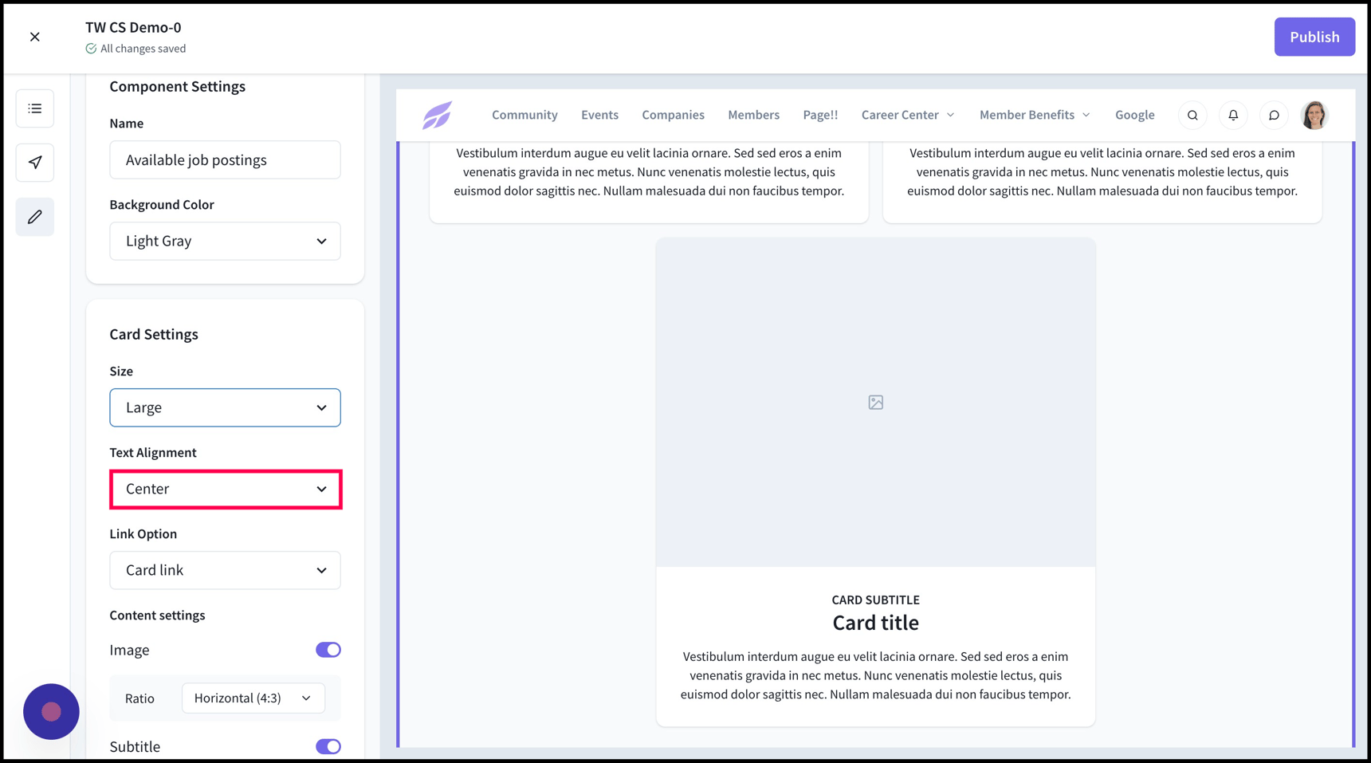
Task: Open the Link Option Card link dropdown
Action: click(x=225, y=570)
